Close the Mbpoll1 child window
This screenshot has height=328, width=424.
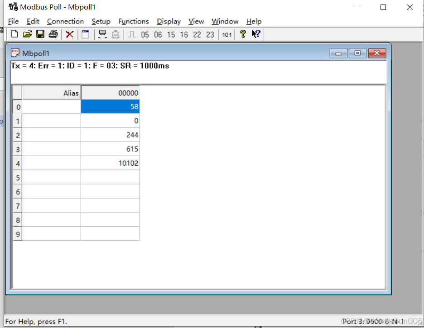pos(377,53)
